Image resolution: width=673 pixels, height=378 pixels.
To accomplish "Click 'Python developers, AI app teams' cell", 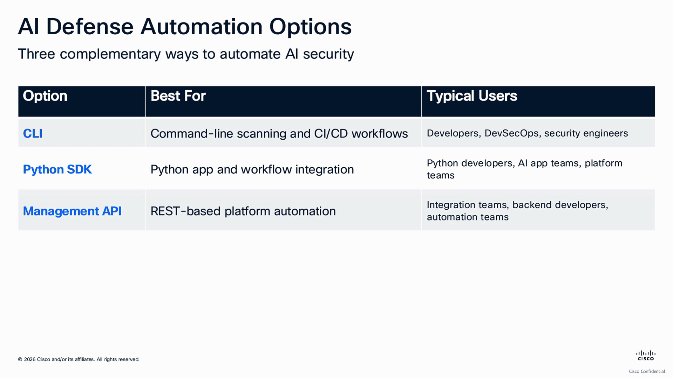I will (538, 169).
